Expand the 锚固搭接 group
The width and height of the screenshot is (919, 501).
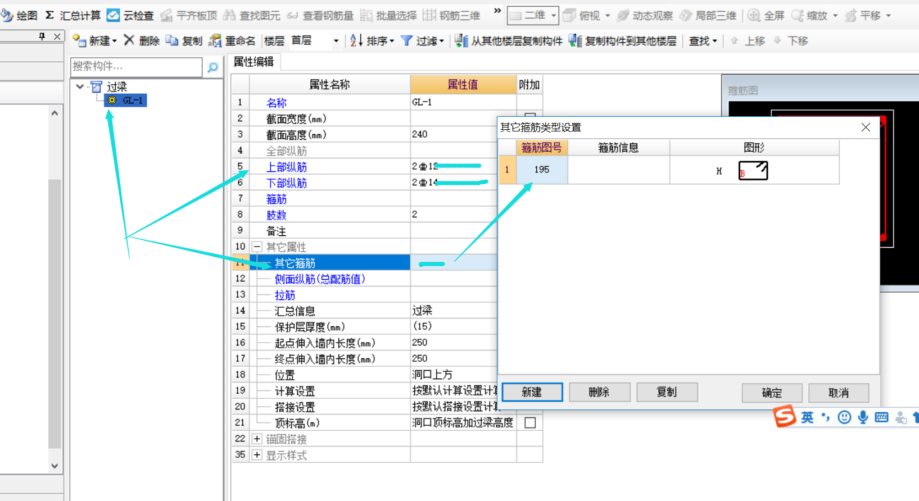(257, 439)
